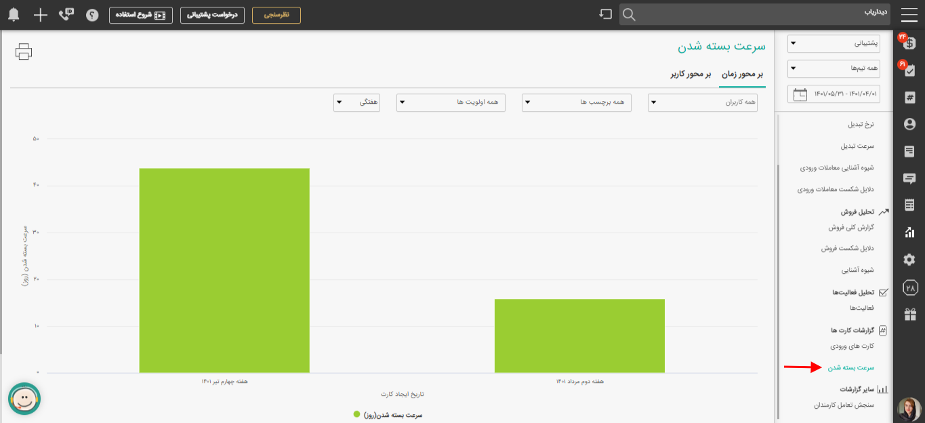
Task: Expand the همه برچسب ها dropdown
Action: [x=576, y=102]
